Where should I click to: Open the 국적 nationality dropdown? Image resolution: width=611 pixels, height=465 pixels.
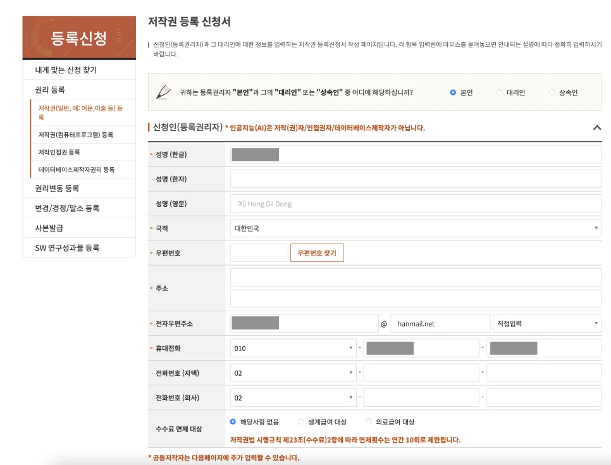pyautogui.click(x=416, y=228)
